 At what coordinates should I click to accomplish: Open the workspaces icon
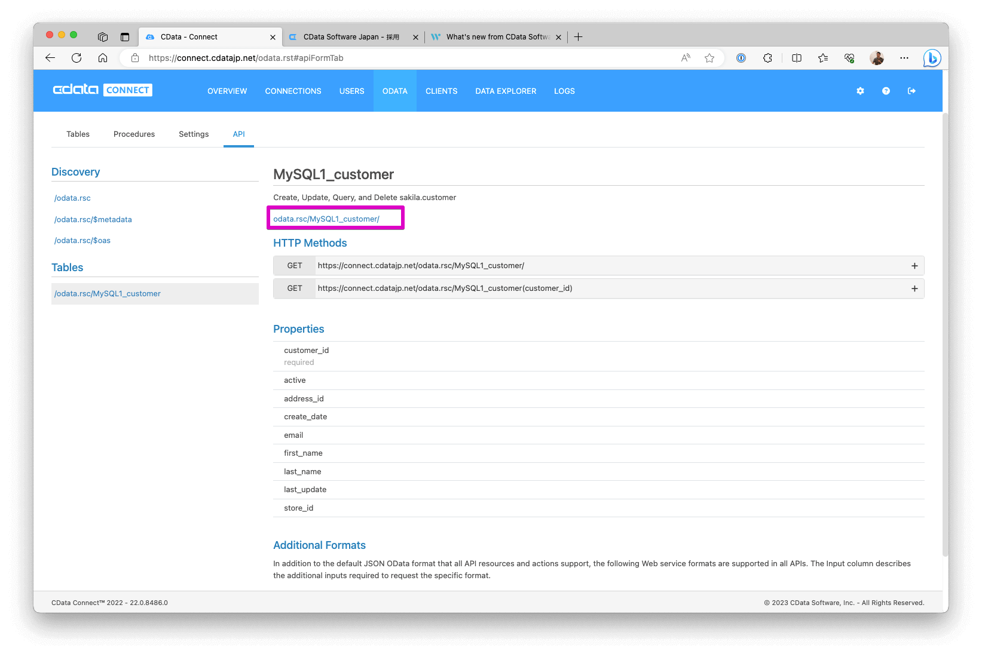[x=103, y=37]
